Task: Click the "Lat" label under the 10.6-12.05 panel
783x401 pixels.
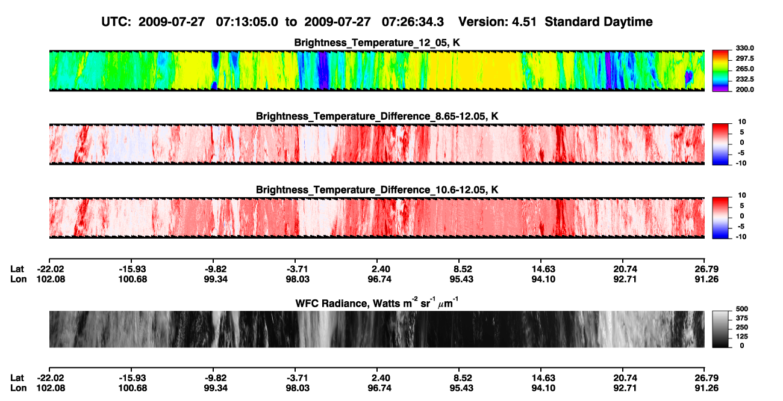Action: coord(17,269)
